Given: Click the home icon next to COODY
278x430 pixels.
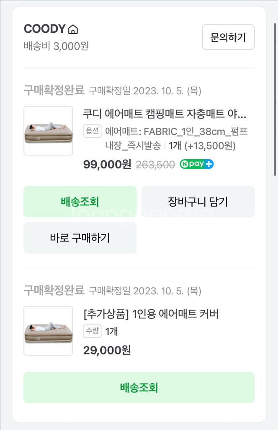Looking at the screenshot, I should coord(73,29).
